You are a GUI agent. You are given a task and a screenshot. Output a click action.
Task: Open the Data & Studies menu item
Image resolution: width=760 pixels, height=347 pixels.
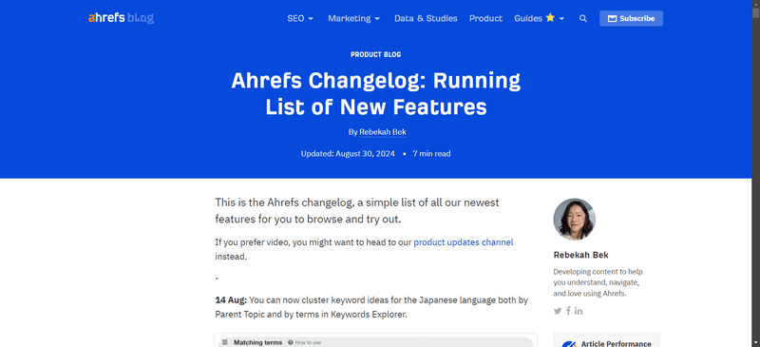pos(426,18)
